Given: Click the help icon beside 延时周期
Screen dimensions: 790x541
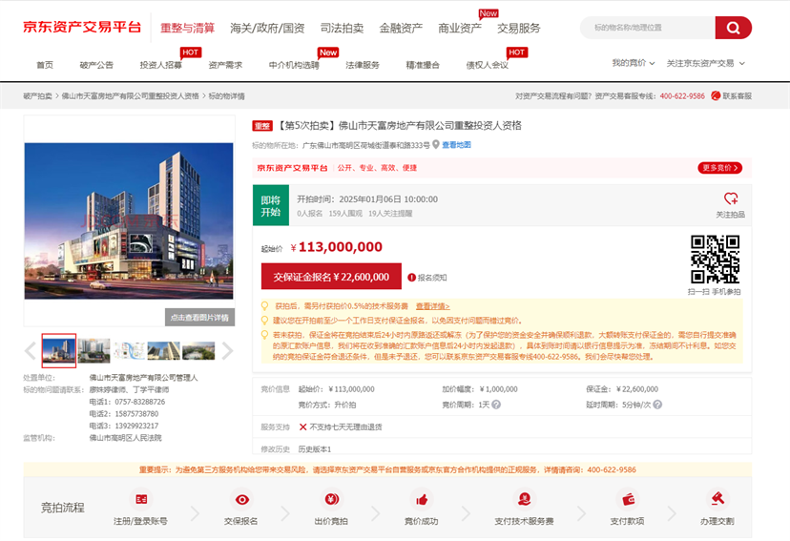Looking at the screenshot, I should [x=657, y=405].
